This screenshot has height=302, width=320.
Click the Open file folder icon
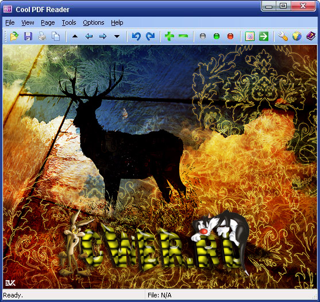tap(14, 37)
